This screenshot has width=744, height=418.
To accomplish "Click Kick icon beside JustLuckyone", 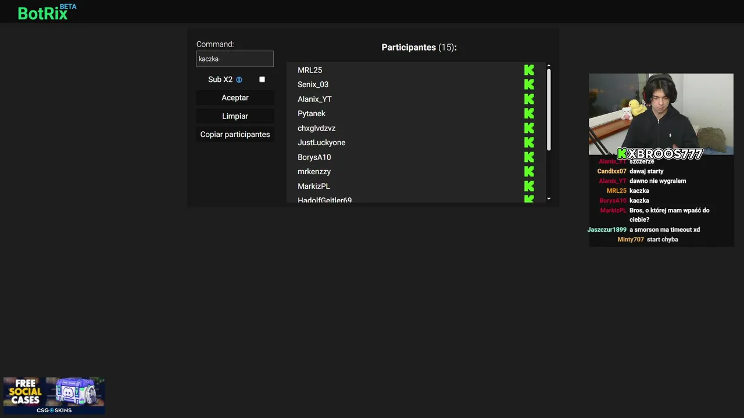I will coord(529,143).
